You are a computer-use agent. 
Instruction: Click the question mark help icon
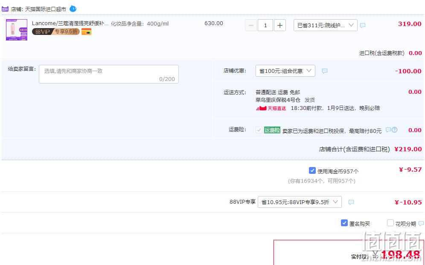[395, 130]
